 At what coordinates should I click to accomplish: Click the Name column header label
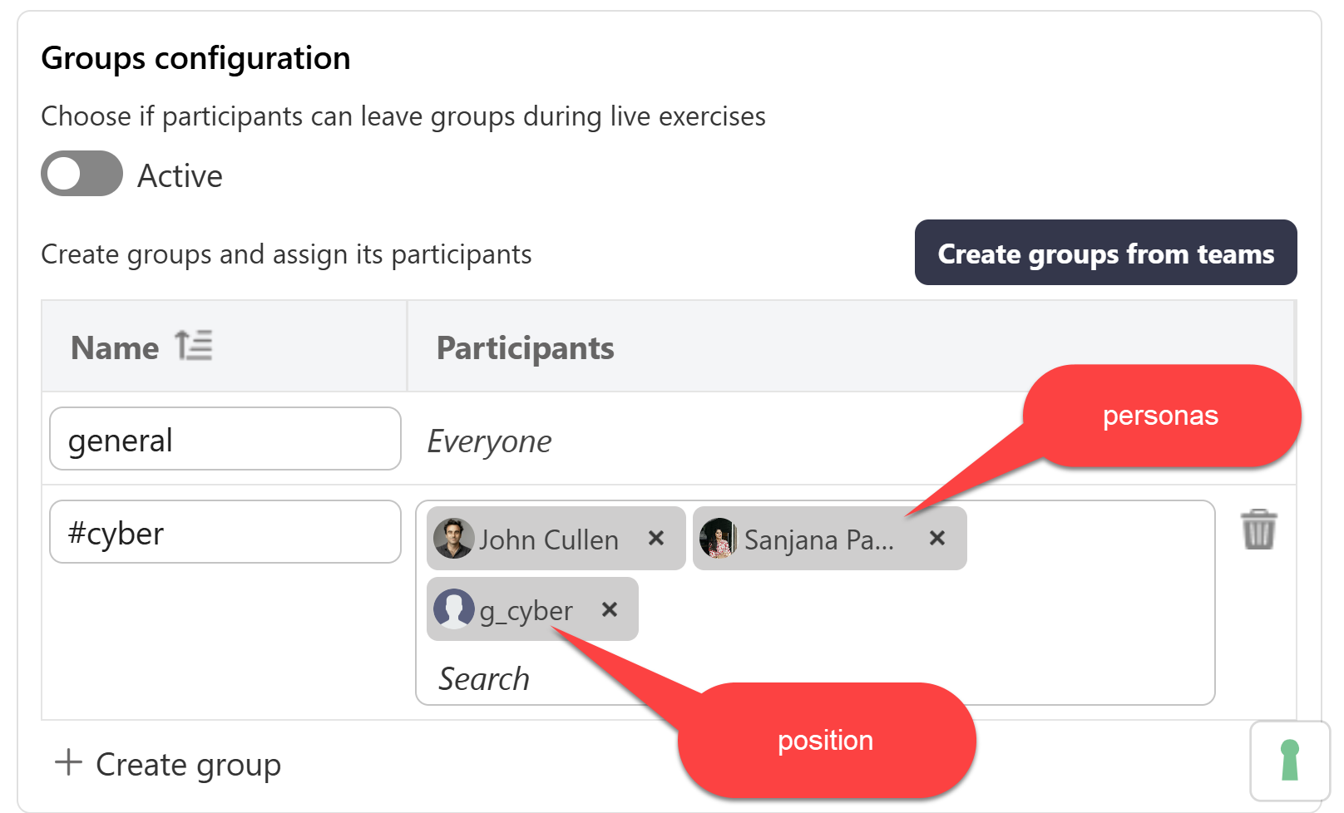(115, 347)
